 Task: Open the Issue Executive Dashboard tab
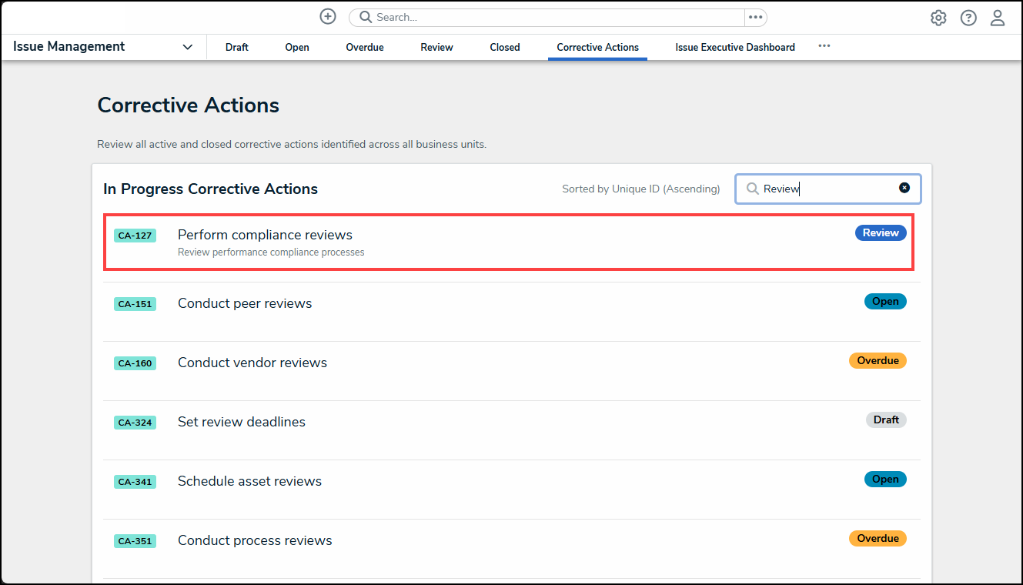(x=734, y=47)
